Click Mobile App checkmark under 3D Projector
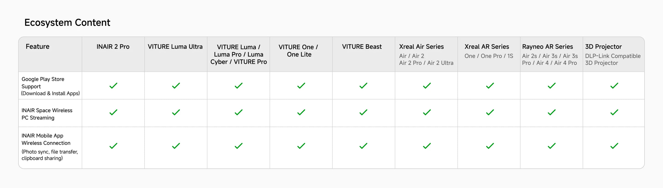 pyautogui.click(x=614, y=146)
